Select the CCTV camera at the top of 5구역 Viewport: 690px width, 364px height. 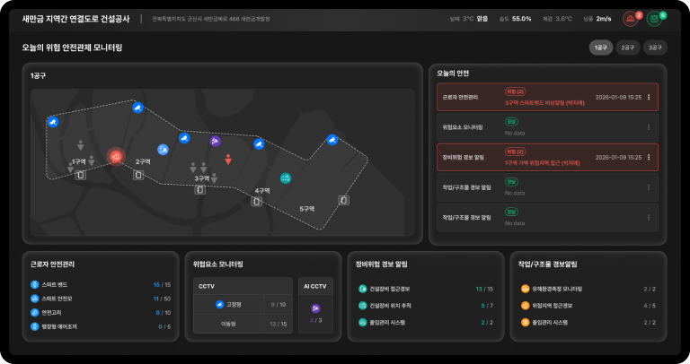(x=332, y=140)
